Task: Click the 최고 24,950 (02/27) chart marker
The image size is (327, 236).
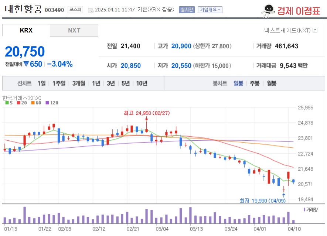Action: (x=147, y=113)
